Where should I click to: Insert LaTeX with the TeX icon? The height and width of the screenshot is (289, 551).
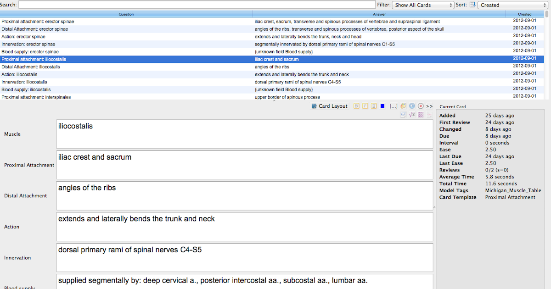point(403,115)
